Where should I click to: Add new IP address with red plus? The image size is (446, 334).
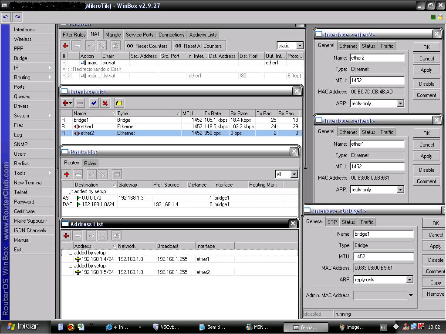tap(66, 236)
